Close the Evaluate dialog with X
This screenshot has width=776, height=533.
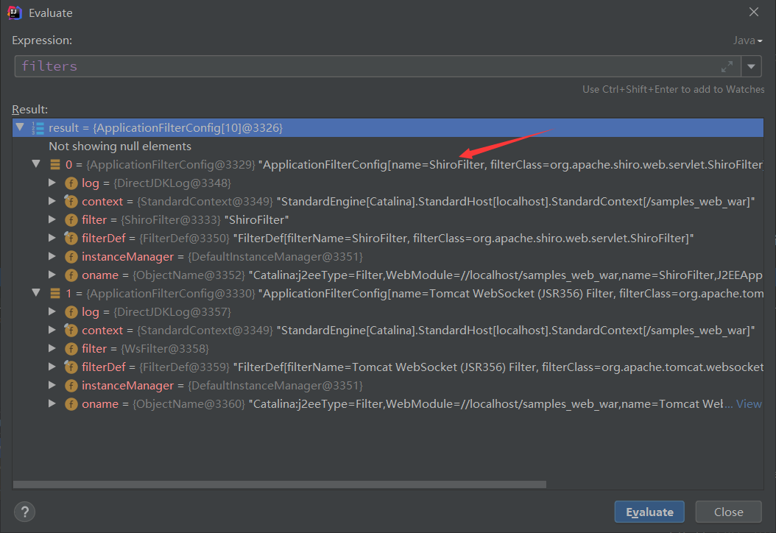pyautogui.click(x=754, y=12)
